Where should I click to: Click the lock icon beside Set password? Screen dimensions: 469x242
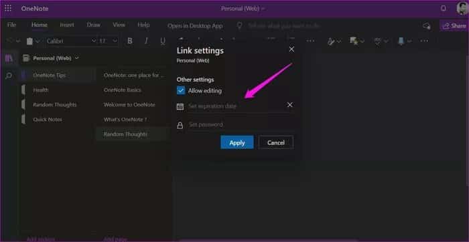[x=180, y=125]
